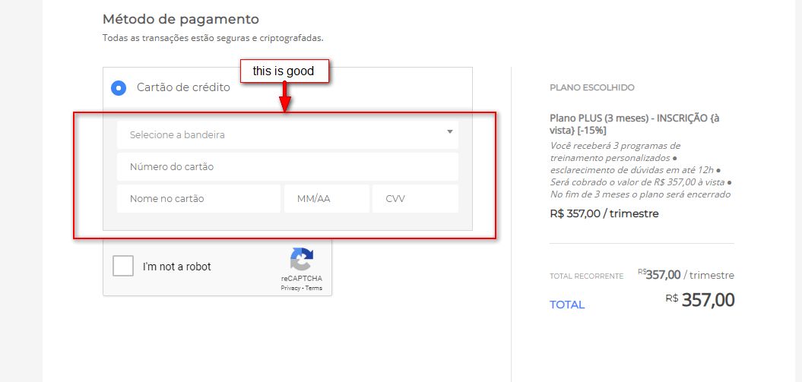Click the "this is good" annotation box

pyautogui.click(x=284, y=71)
